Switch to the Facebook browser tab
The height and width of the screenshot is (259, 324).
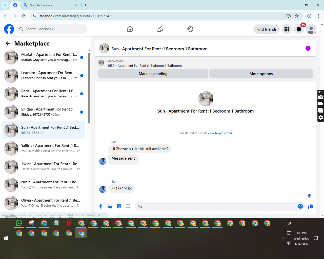15,5
